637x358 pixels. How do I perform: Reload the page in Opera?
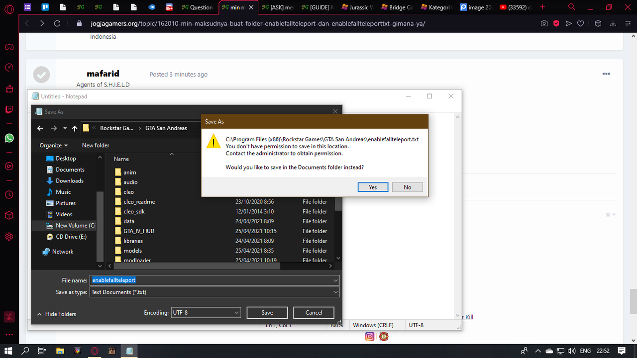[57, 23]
